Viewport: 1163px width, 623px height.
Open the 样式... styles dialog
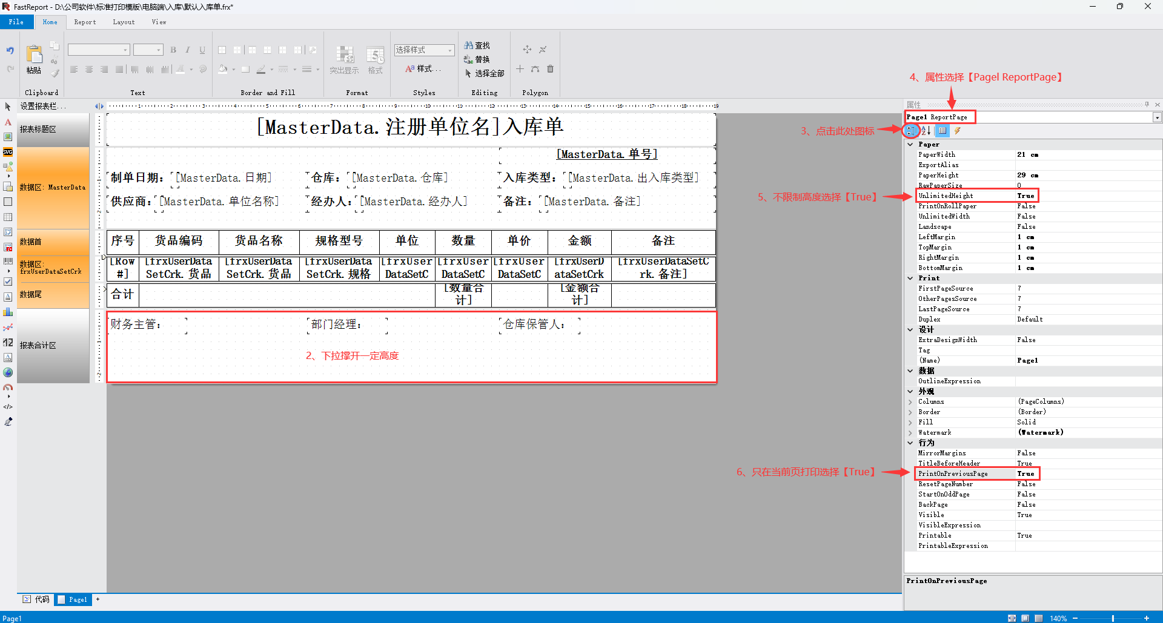point(423,69)
